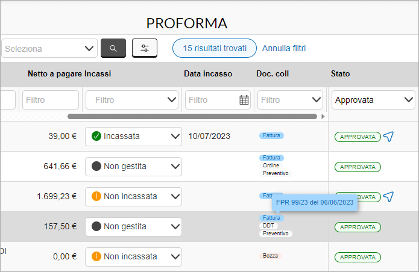Click the horizontal scrollbar thumb

(x=192, y=117)
